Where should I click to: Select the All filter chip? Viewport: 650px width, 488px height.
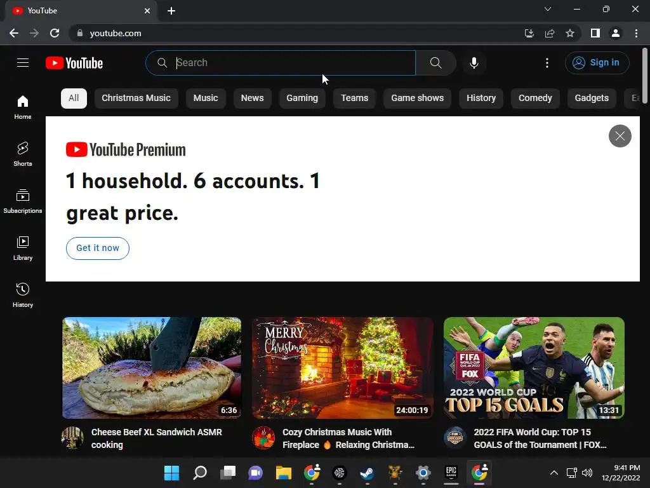coord(74,98)
